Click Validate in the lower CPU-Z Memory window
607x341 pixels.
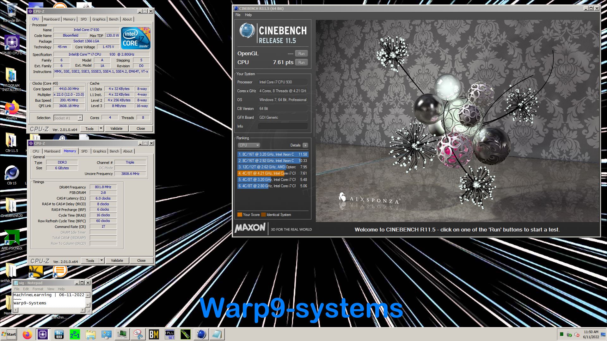117,260
